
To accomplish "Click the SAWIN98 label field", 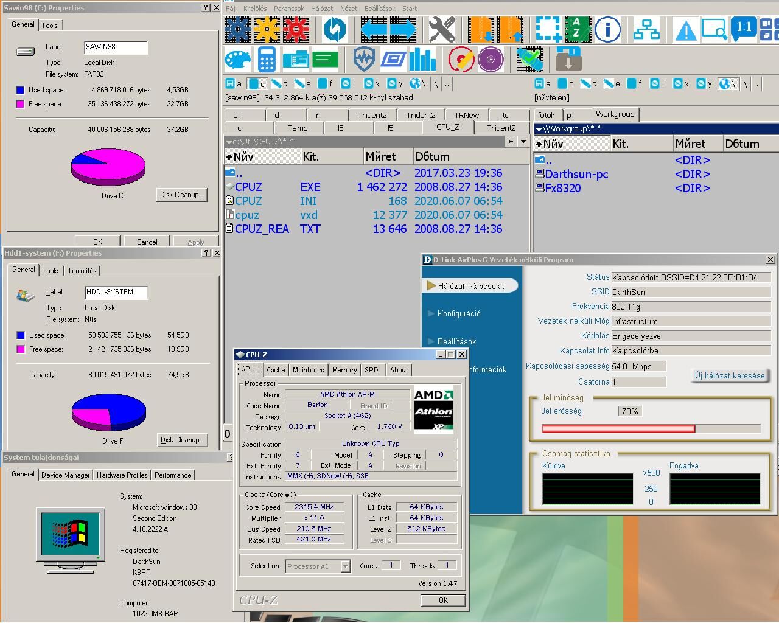I will (115, 47).
